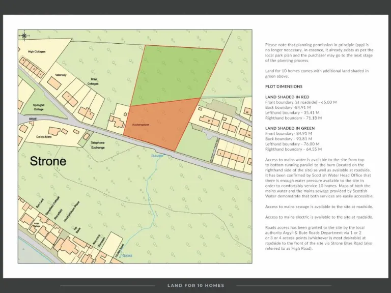Click the LAND FOR 10 HOMES footer title
The height and width of the screenshot is (293, 391).
(195, 285)
